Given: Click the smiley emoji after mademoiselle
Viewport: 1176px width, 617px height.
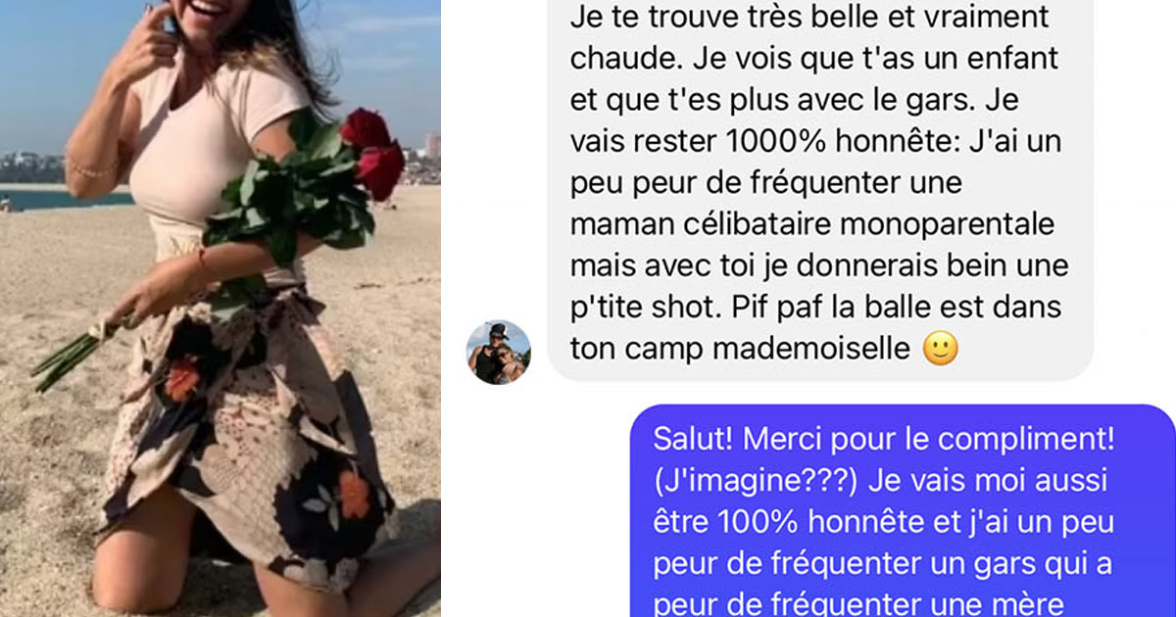Looking at the screenshot, I should click(941, 349).
